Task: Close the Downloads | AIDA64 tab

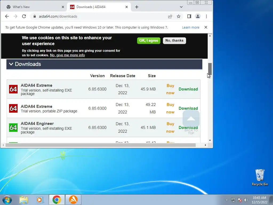Action: [x=127, y=7]
